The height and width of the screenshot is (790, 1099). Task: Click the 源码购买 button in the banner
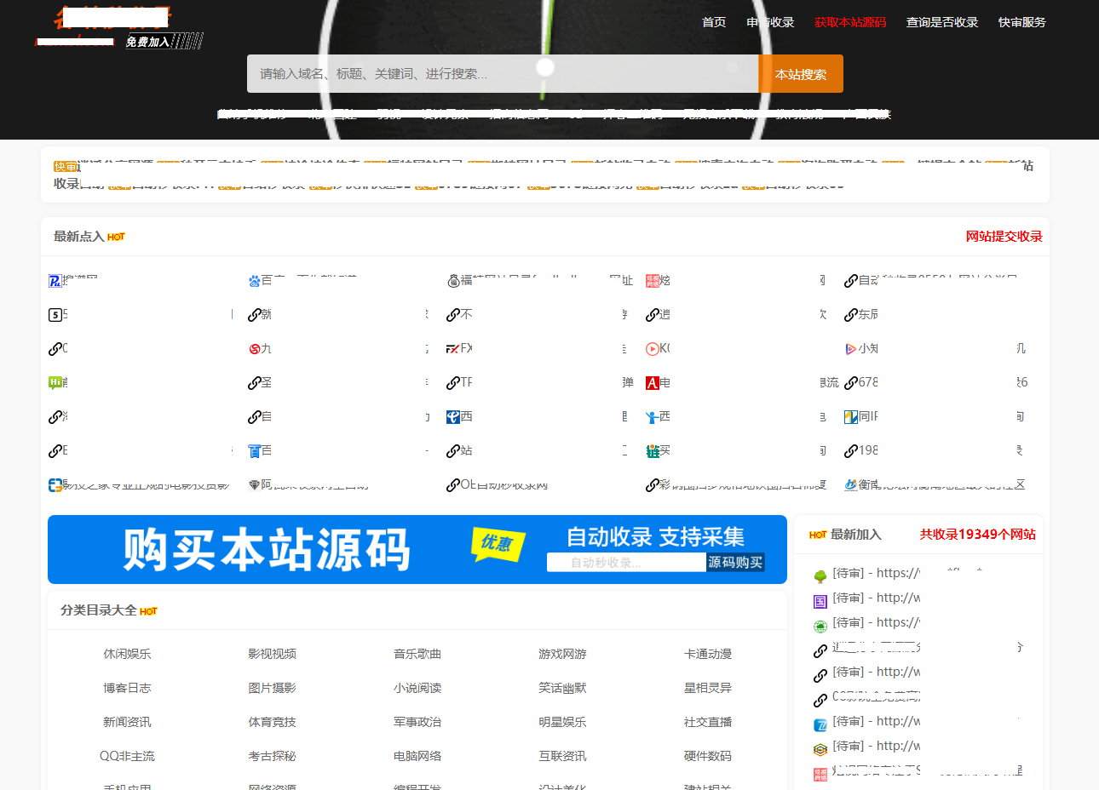pos(736,562)
